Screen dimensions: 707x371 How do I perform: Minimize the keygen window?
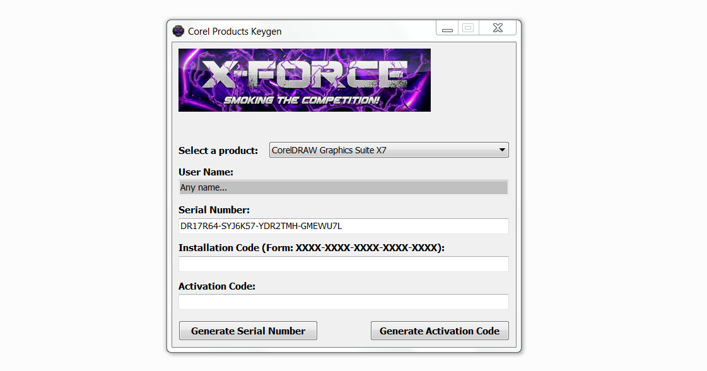(447, 28)
